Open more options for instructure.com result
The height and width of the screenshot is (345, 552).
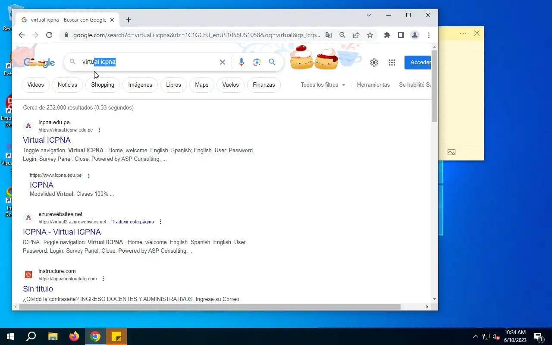pos(103,279)
